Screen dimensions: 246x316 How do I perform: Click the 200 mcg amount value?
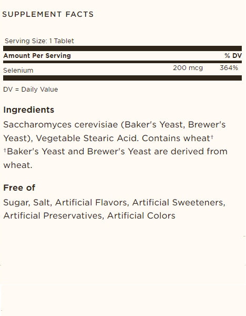(188, 68)
